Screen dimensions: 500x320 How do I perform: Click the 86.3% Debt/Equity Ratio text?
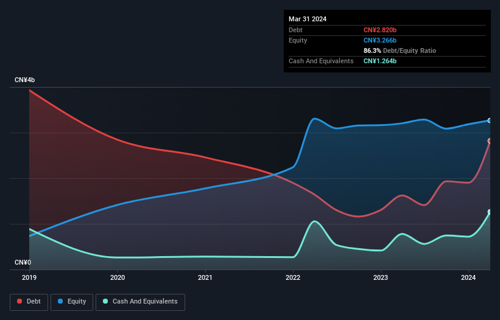[x=400, y=50]
